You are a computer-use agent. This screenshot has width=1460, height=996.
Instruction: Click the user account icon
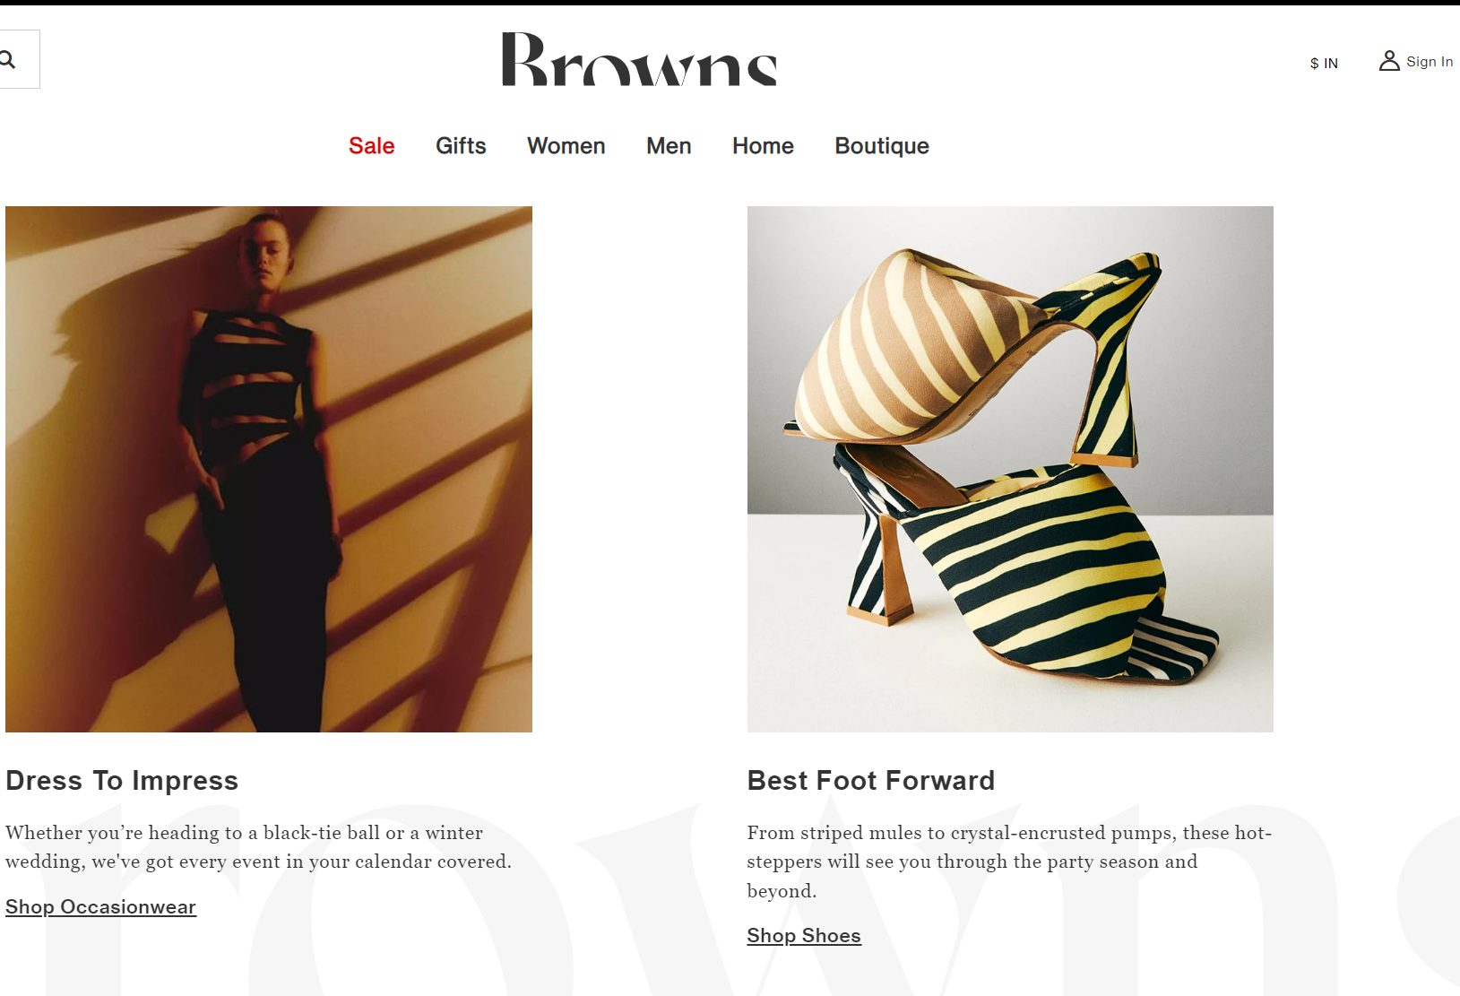coord(1388,61)
